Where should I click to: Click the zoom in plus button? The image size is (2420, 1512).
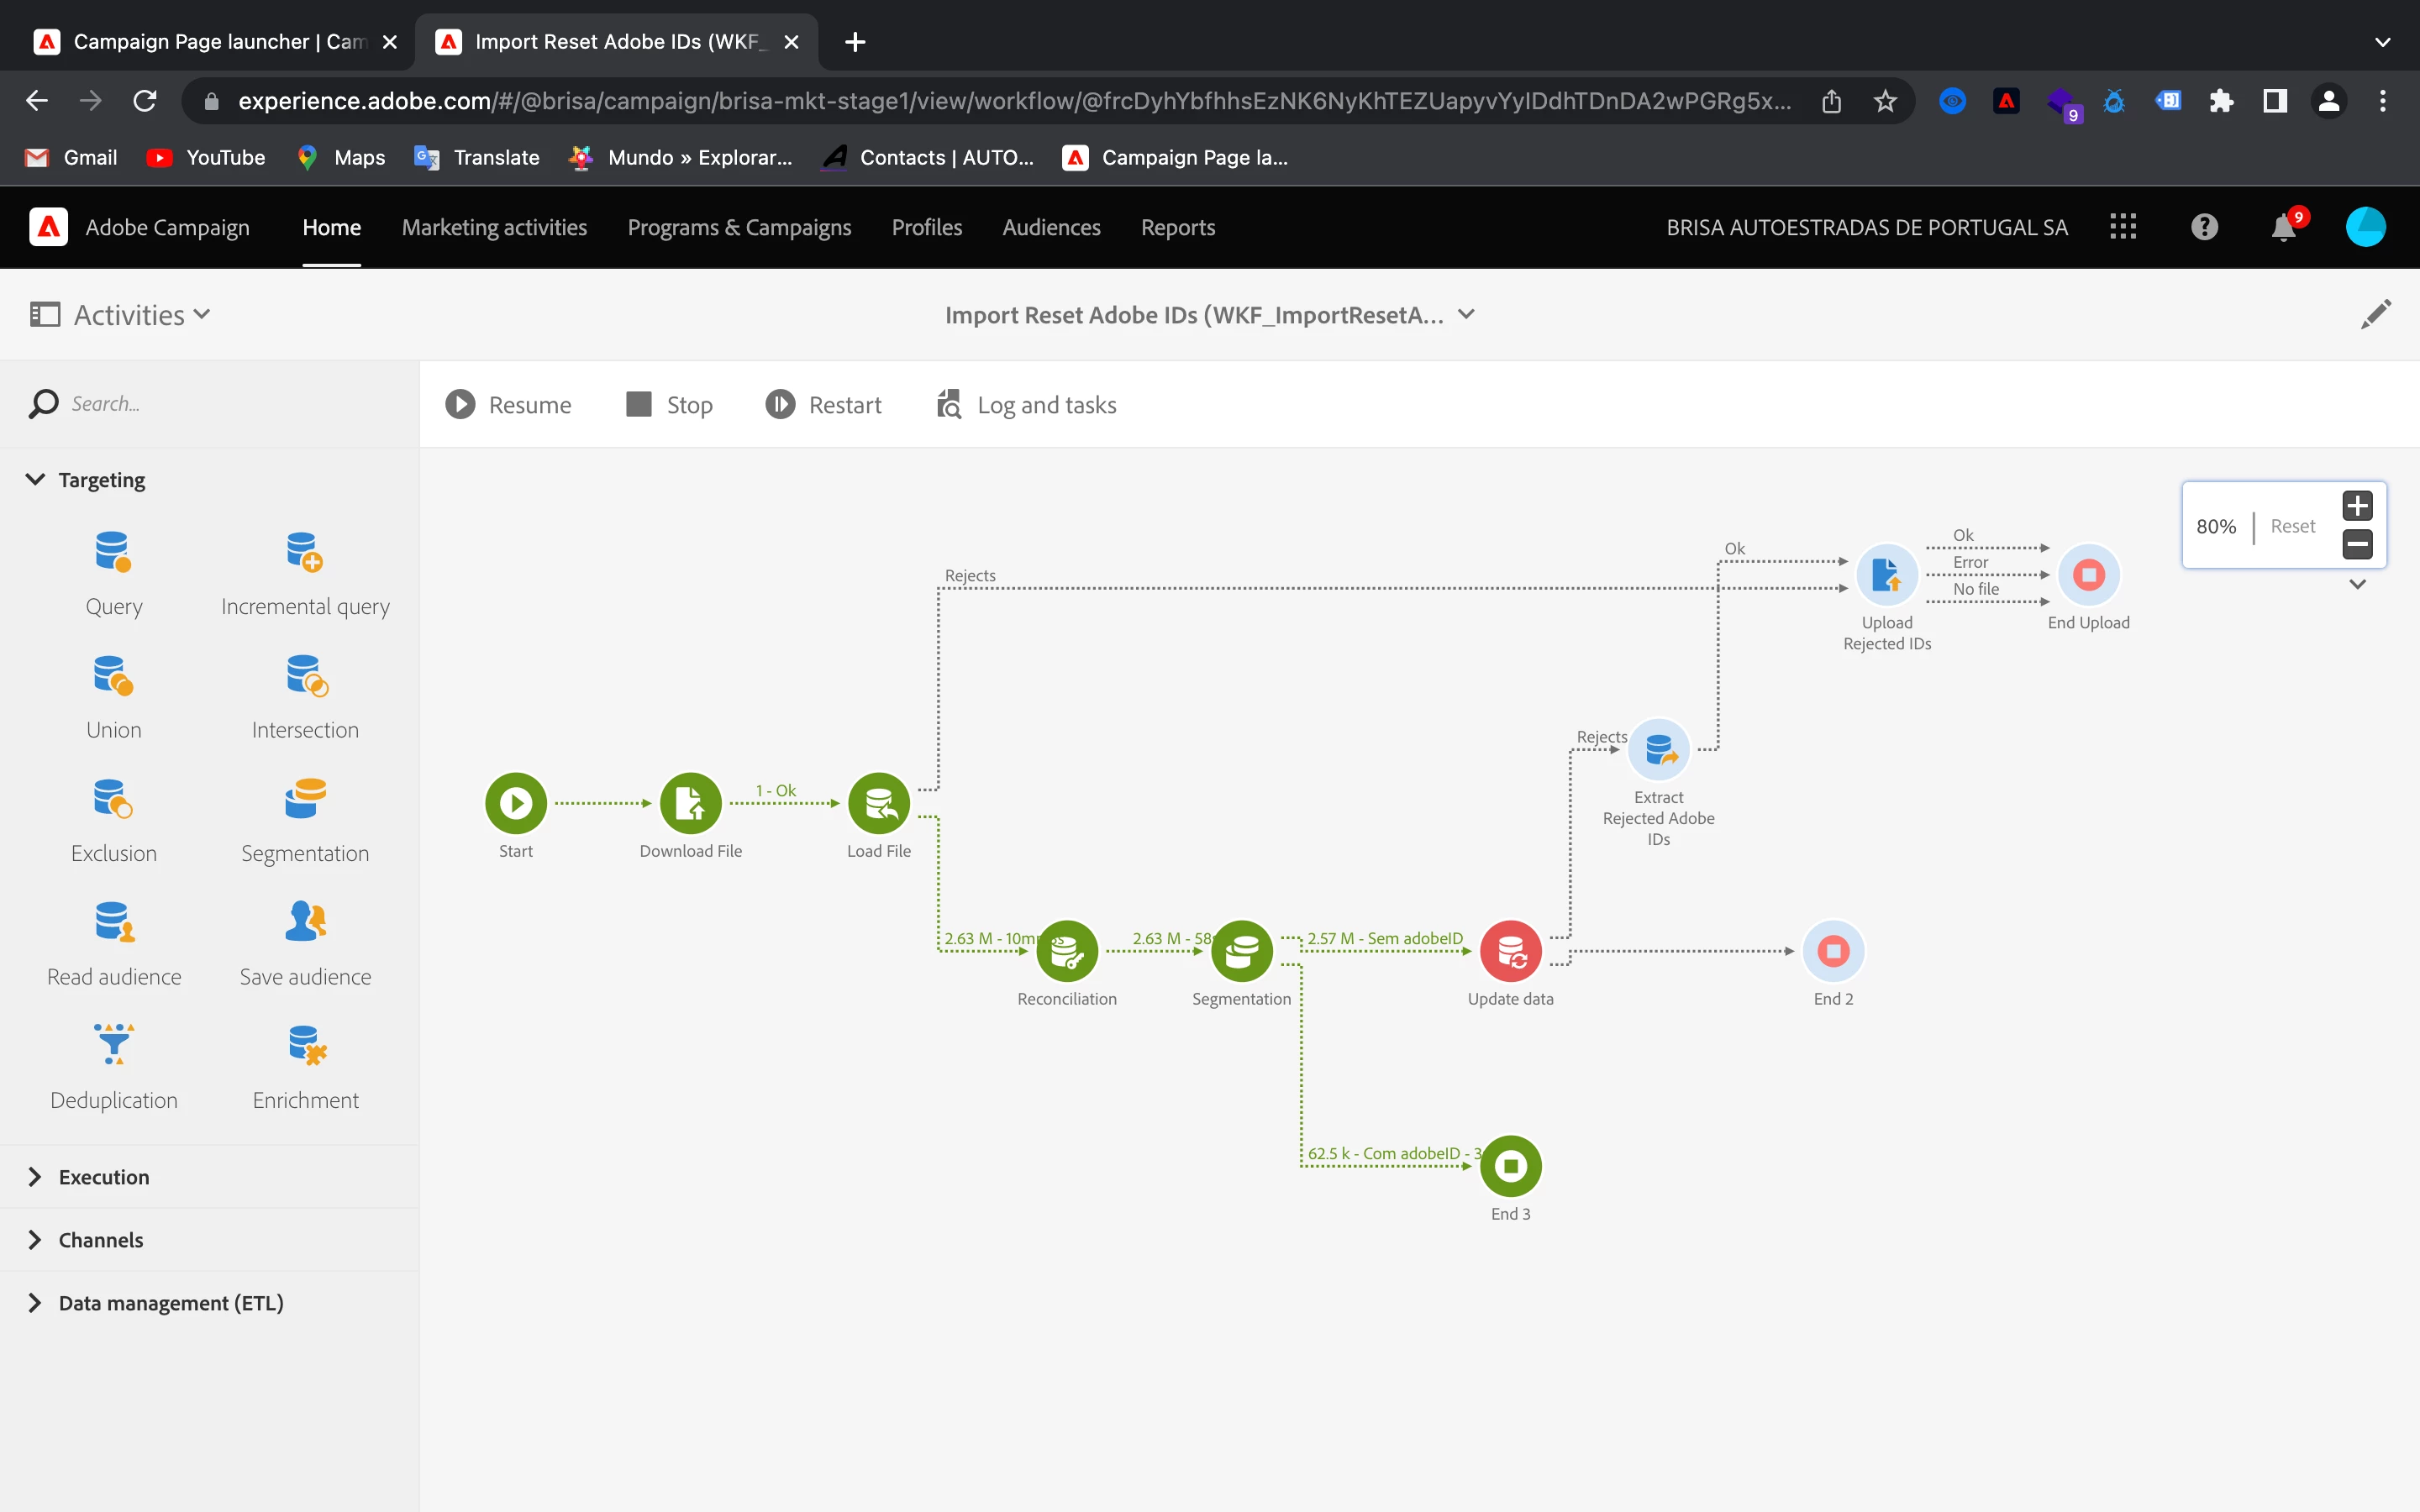coord(2357,506)
